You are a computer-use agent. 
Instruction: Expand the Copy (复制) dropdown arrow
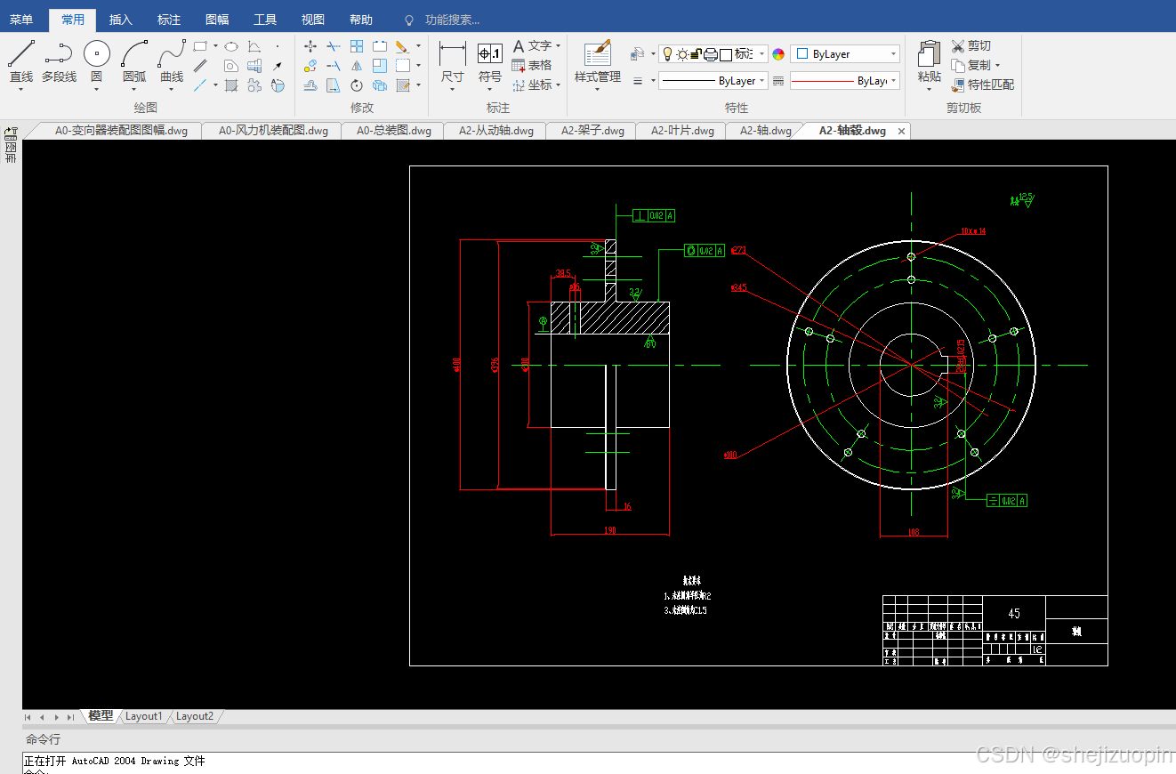coord(997,65)
